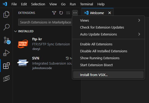The height and width of the screenshot is (103, 149).
Task: Open the Terminal menu
Action: pyautogui.click(x=87, y=4)
